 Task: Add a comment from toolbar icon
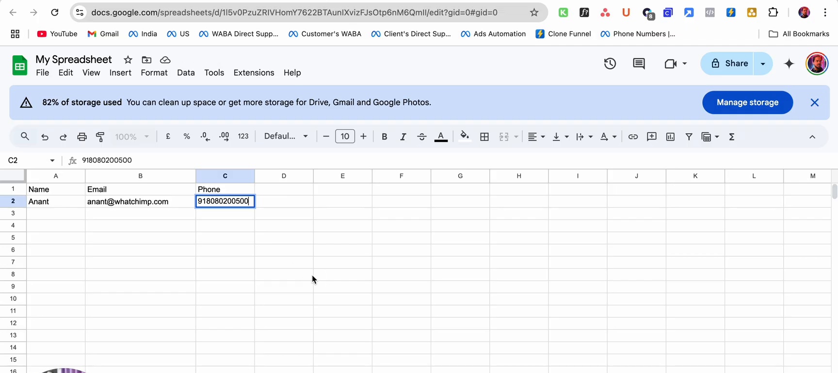pos(652,137)
